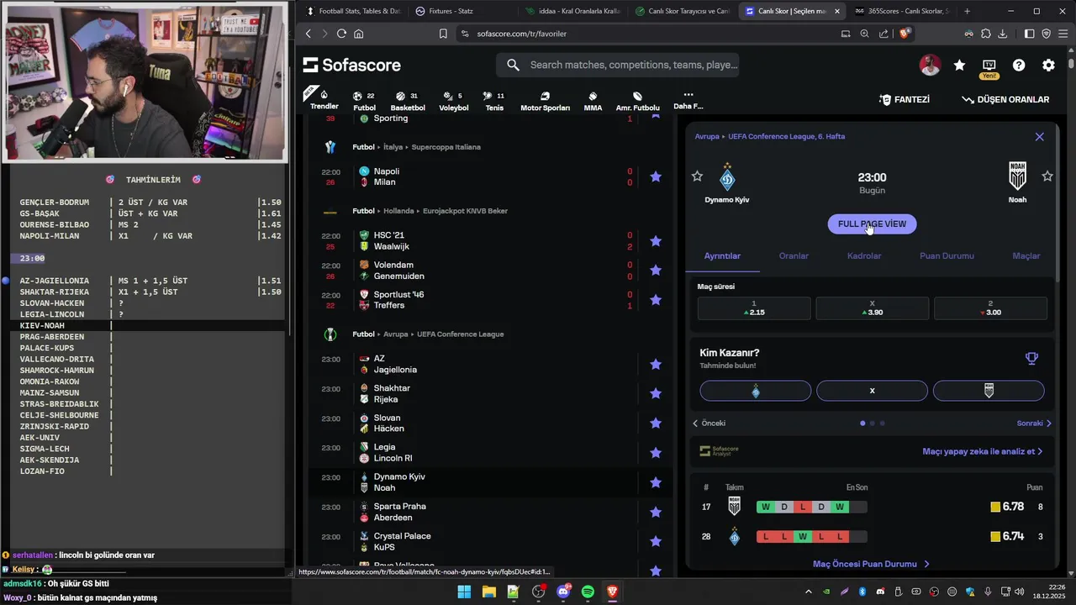Switch to 365Scores browser tab
The height and width of the screenshot is (605, 1076).
click(x=901, y=11)
